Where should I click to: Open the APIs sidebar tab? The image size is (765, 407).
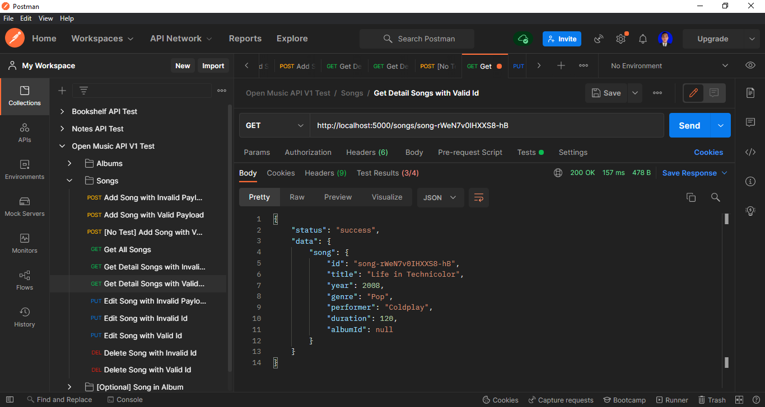click(25, 133)
